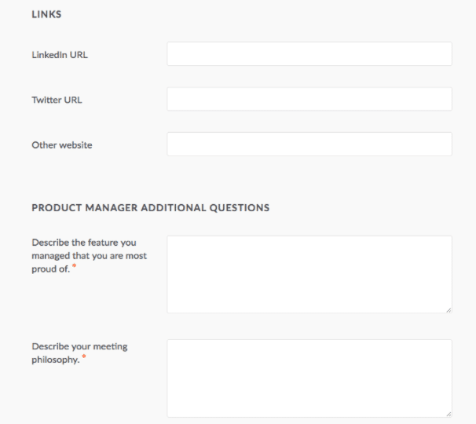Image resolution: width=476 pixels, height=424 pixels.
Task: Click the 'Describe your meeting' label line
Action: pyautogui.click(x=79, y=346)
